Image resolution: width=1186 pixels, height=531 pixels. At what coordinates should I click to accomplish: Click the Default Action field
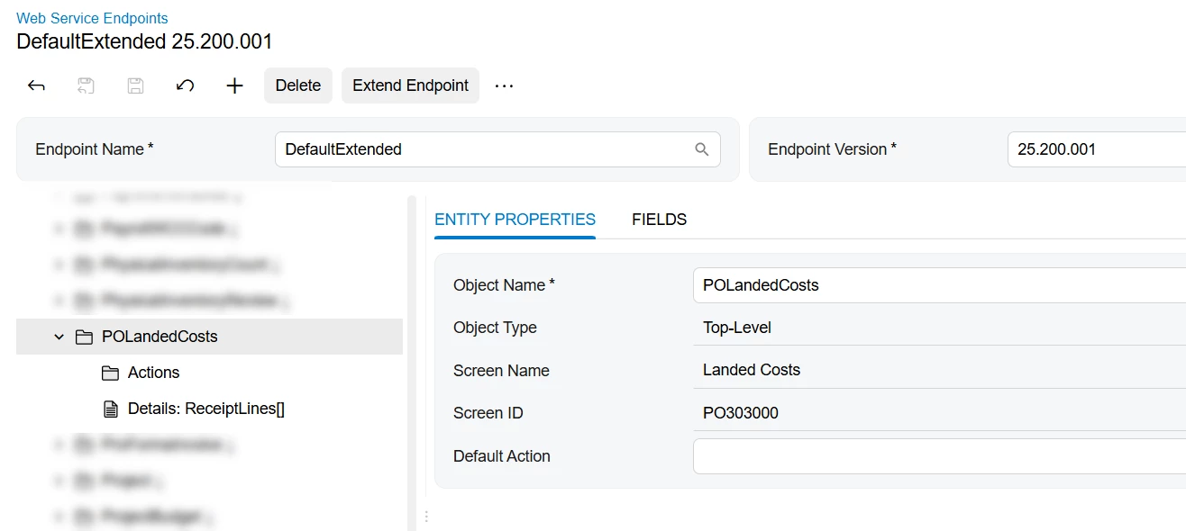coord(937,456)
